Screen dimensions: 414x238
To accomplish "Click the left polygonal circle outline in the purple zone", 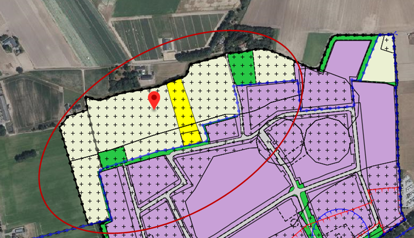I will [x=280, y=141].
